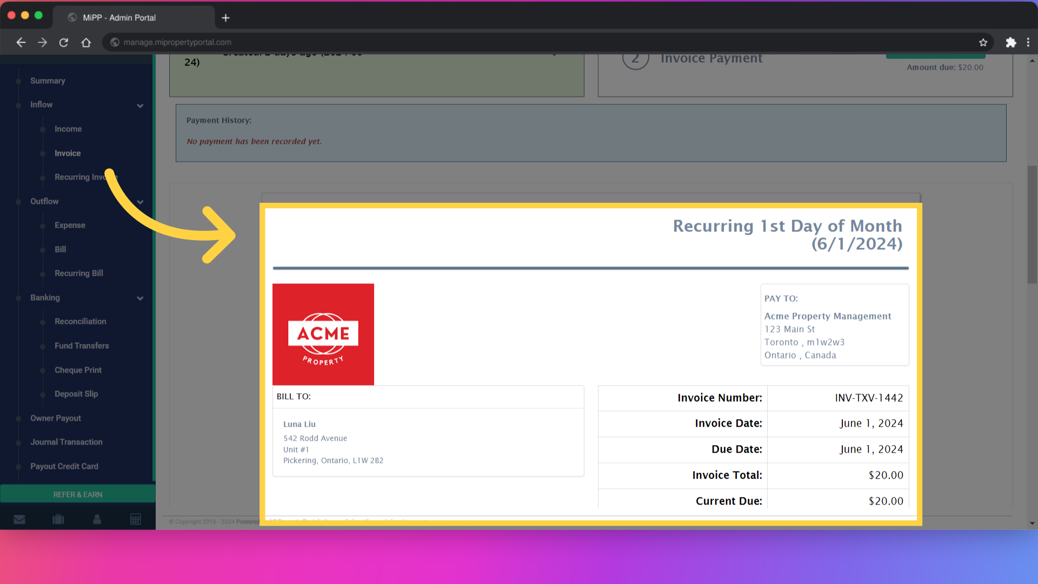This screenshot has width=1038, height=584.
Task: Collapse the Banking section chevron
Action: coord(140,298)
